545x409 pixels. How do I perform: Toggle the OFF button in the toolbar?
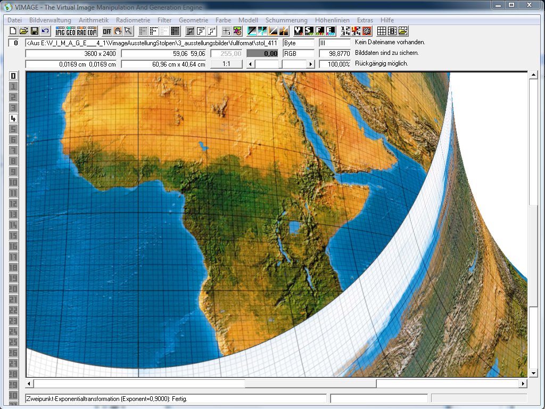click(x=107, y=31)
